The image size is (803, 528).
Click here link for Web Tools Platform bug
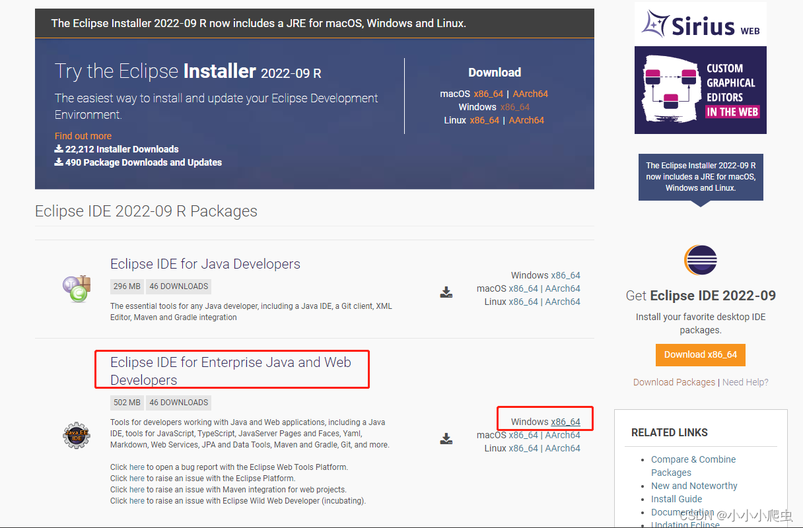click(137, 467)
